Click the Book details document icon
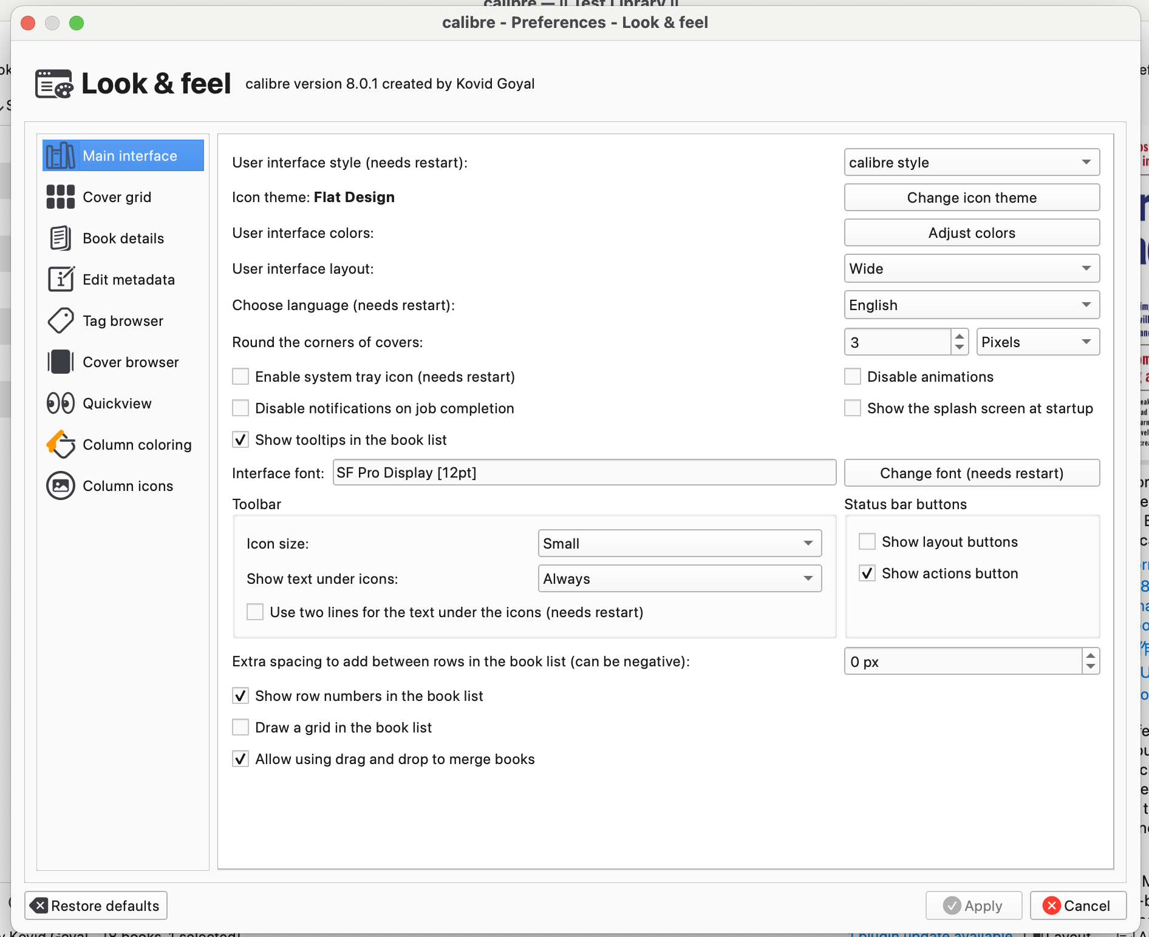This screenshot has width=1149, height=937. pos(61,238)
